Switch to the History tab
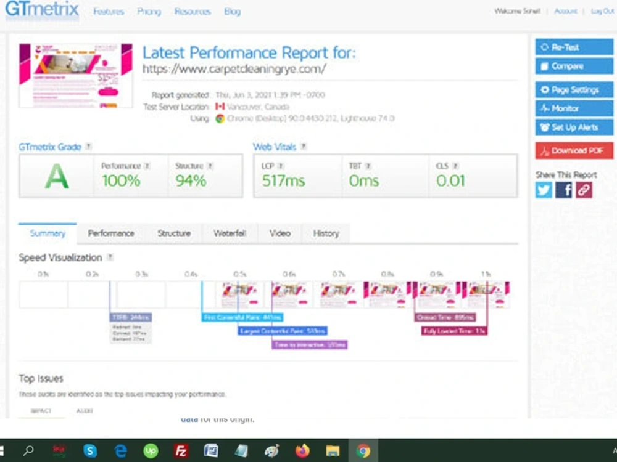Image resolution: width=617 pixels, height=462 pixels. pos(326,233)
